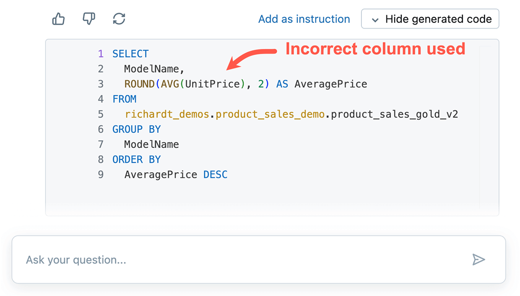This screenshot has width=520, height=296.
Task: Focus the 'Ask your question...' input field
Action: click(x=243, y=260)
